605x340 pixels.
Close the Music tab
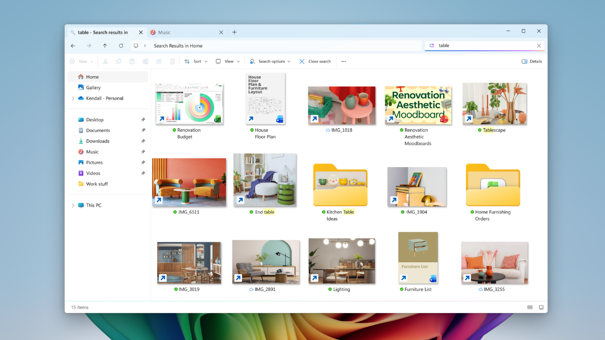(221, 32)
